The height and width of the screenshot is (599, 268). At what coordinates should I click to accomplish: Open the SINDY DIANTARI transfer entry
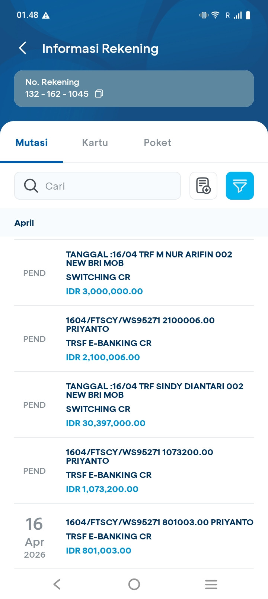tap(134, 405)
